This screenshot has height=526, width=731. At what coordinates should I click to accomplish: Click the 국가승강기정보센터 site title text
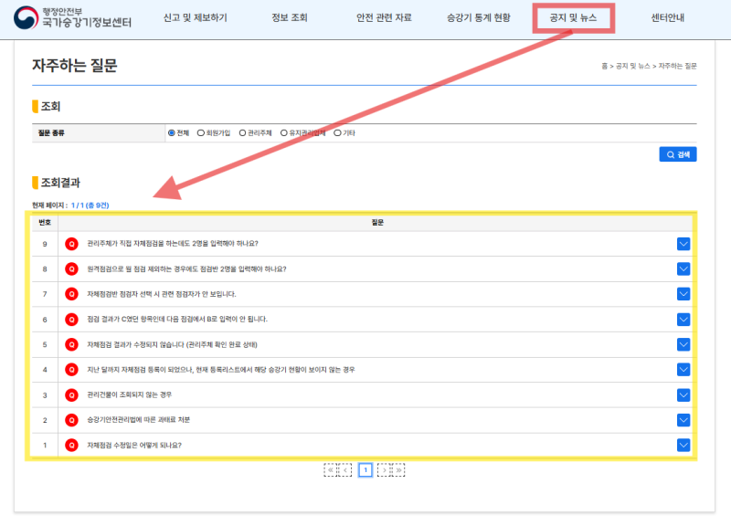tap(87, 22)
